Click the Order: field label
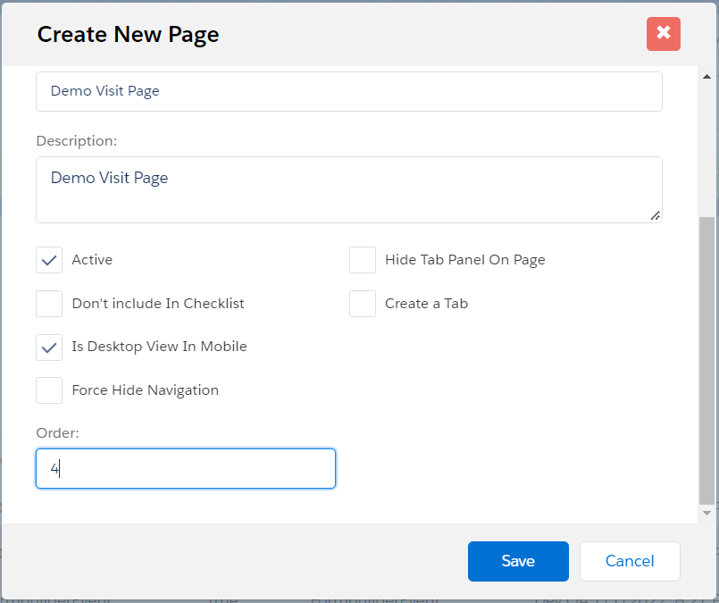This screenshot has width=719, height=603. [57, 432]
